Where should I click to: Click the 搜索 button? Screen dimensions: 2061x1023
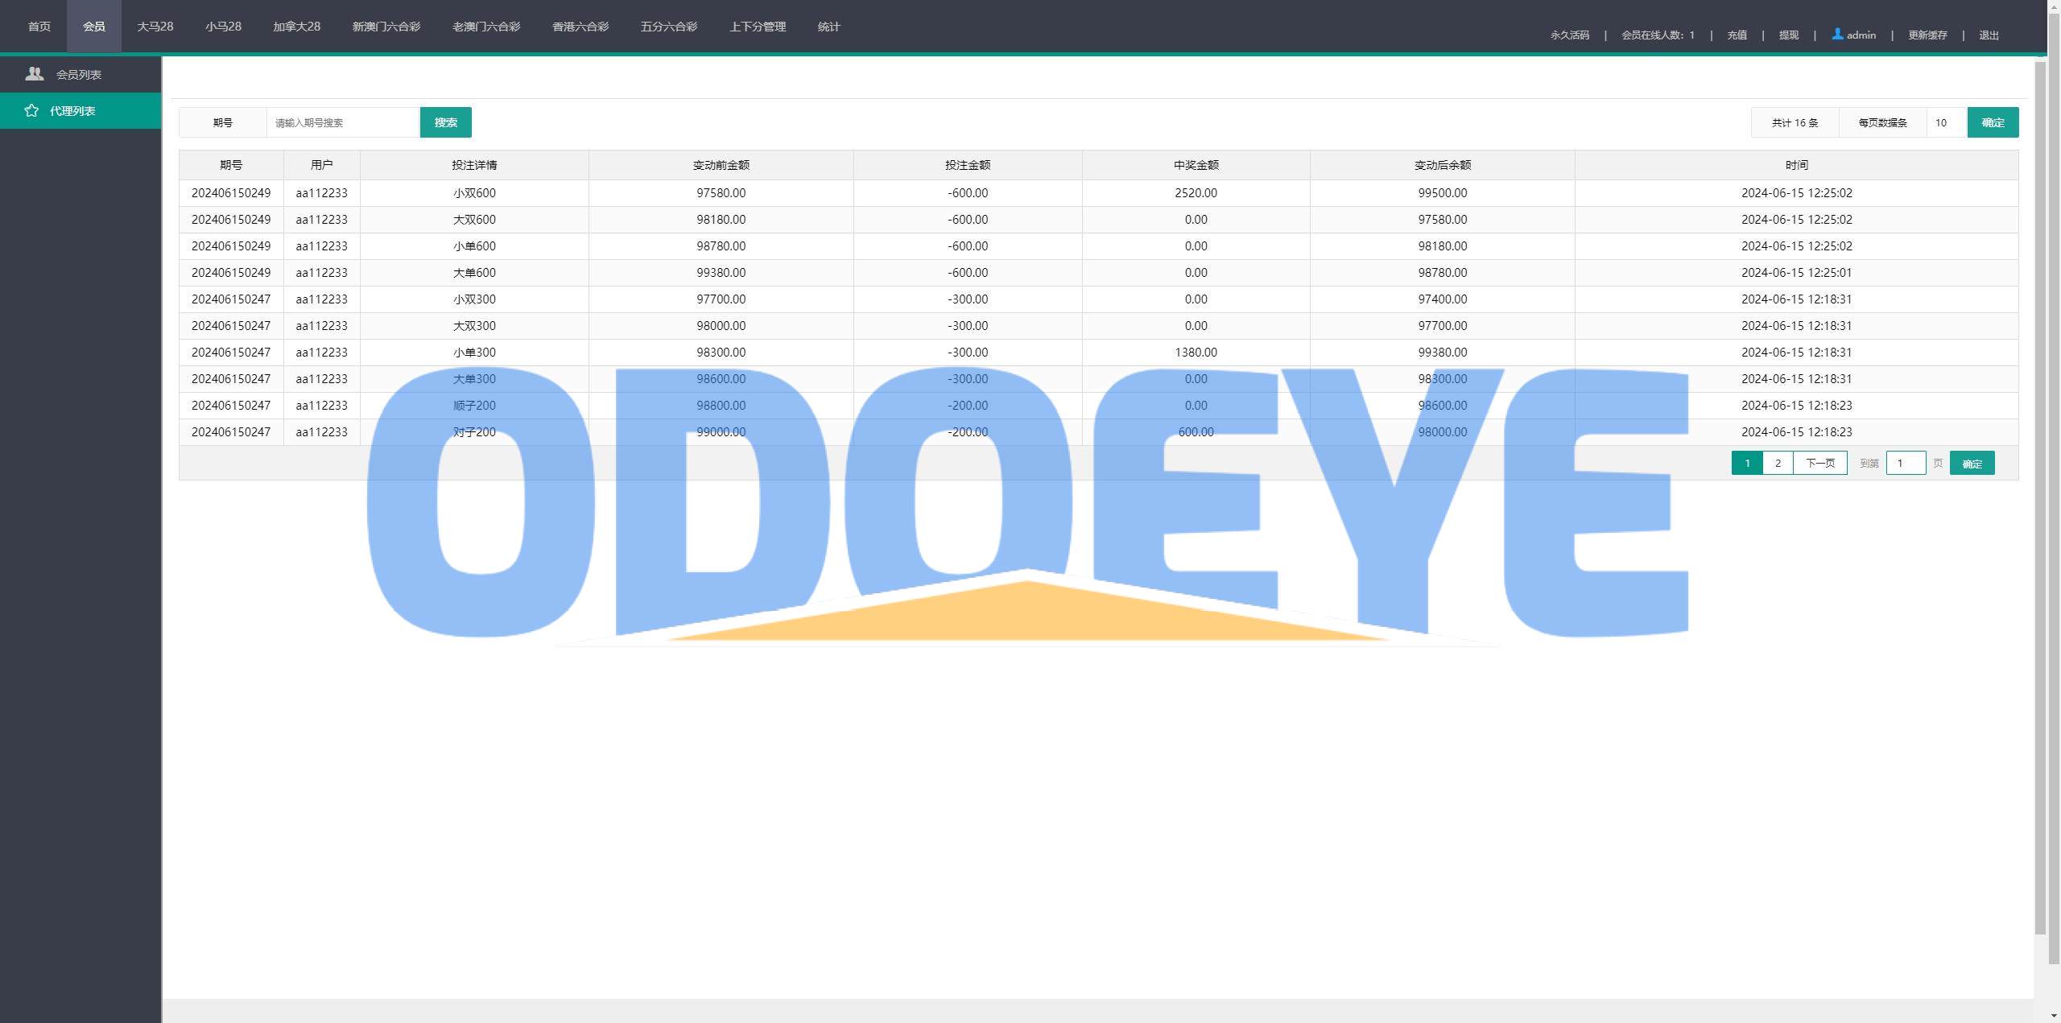(446, 122)
